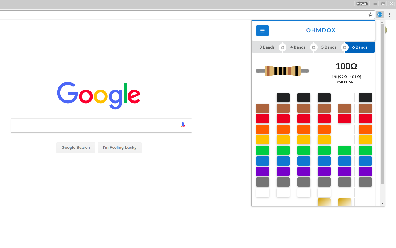
Task: Switch to the 3 Bands tab
Action: point(267,47)
